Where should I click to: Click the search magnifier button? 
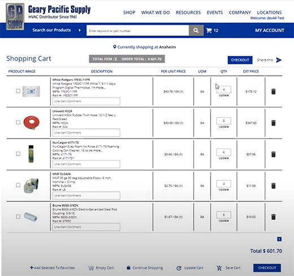point(196,31)
